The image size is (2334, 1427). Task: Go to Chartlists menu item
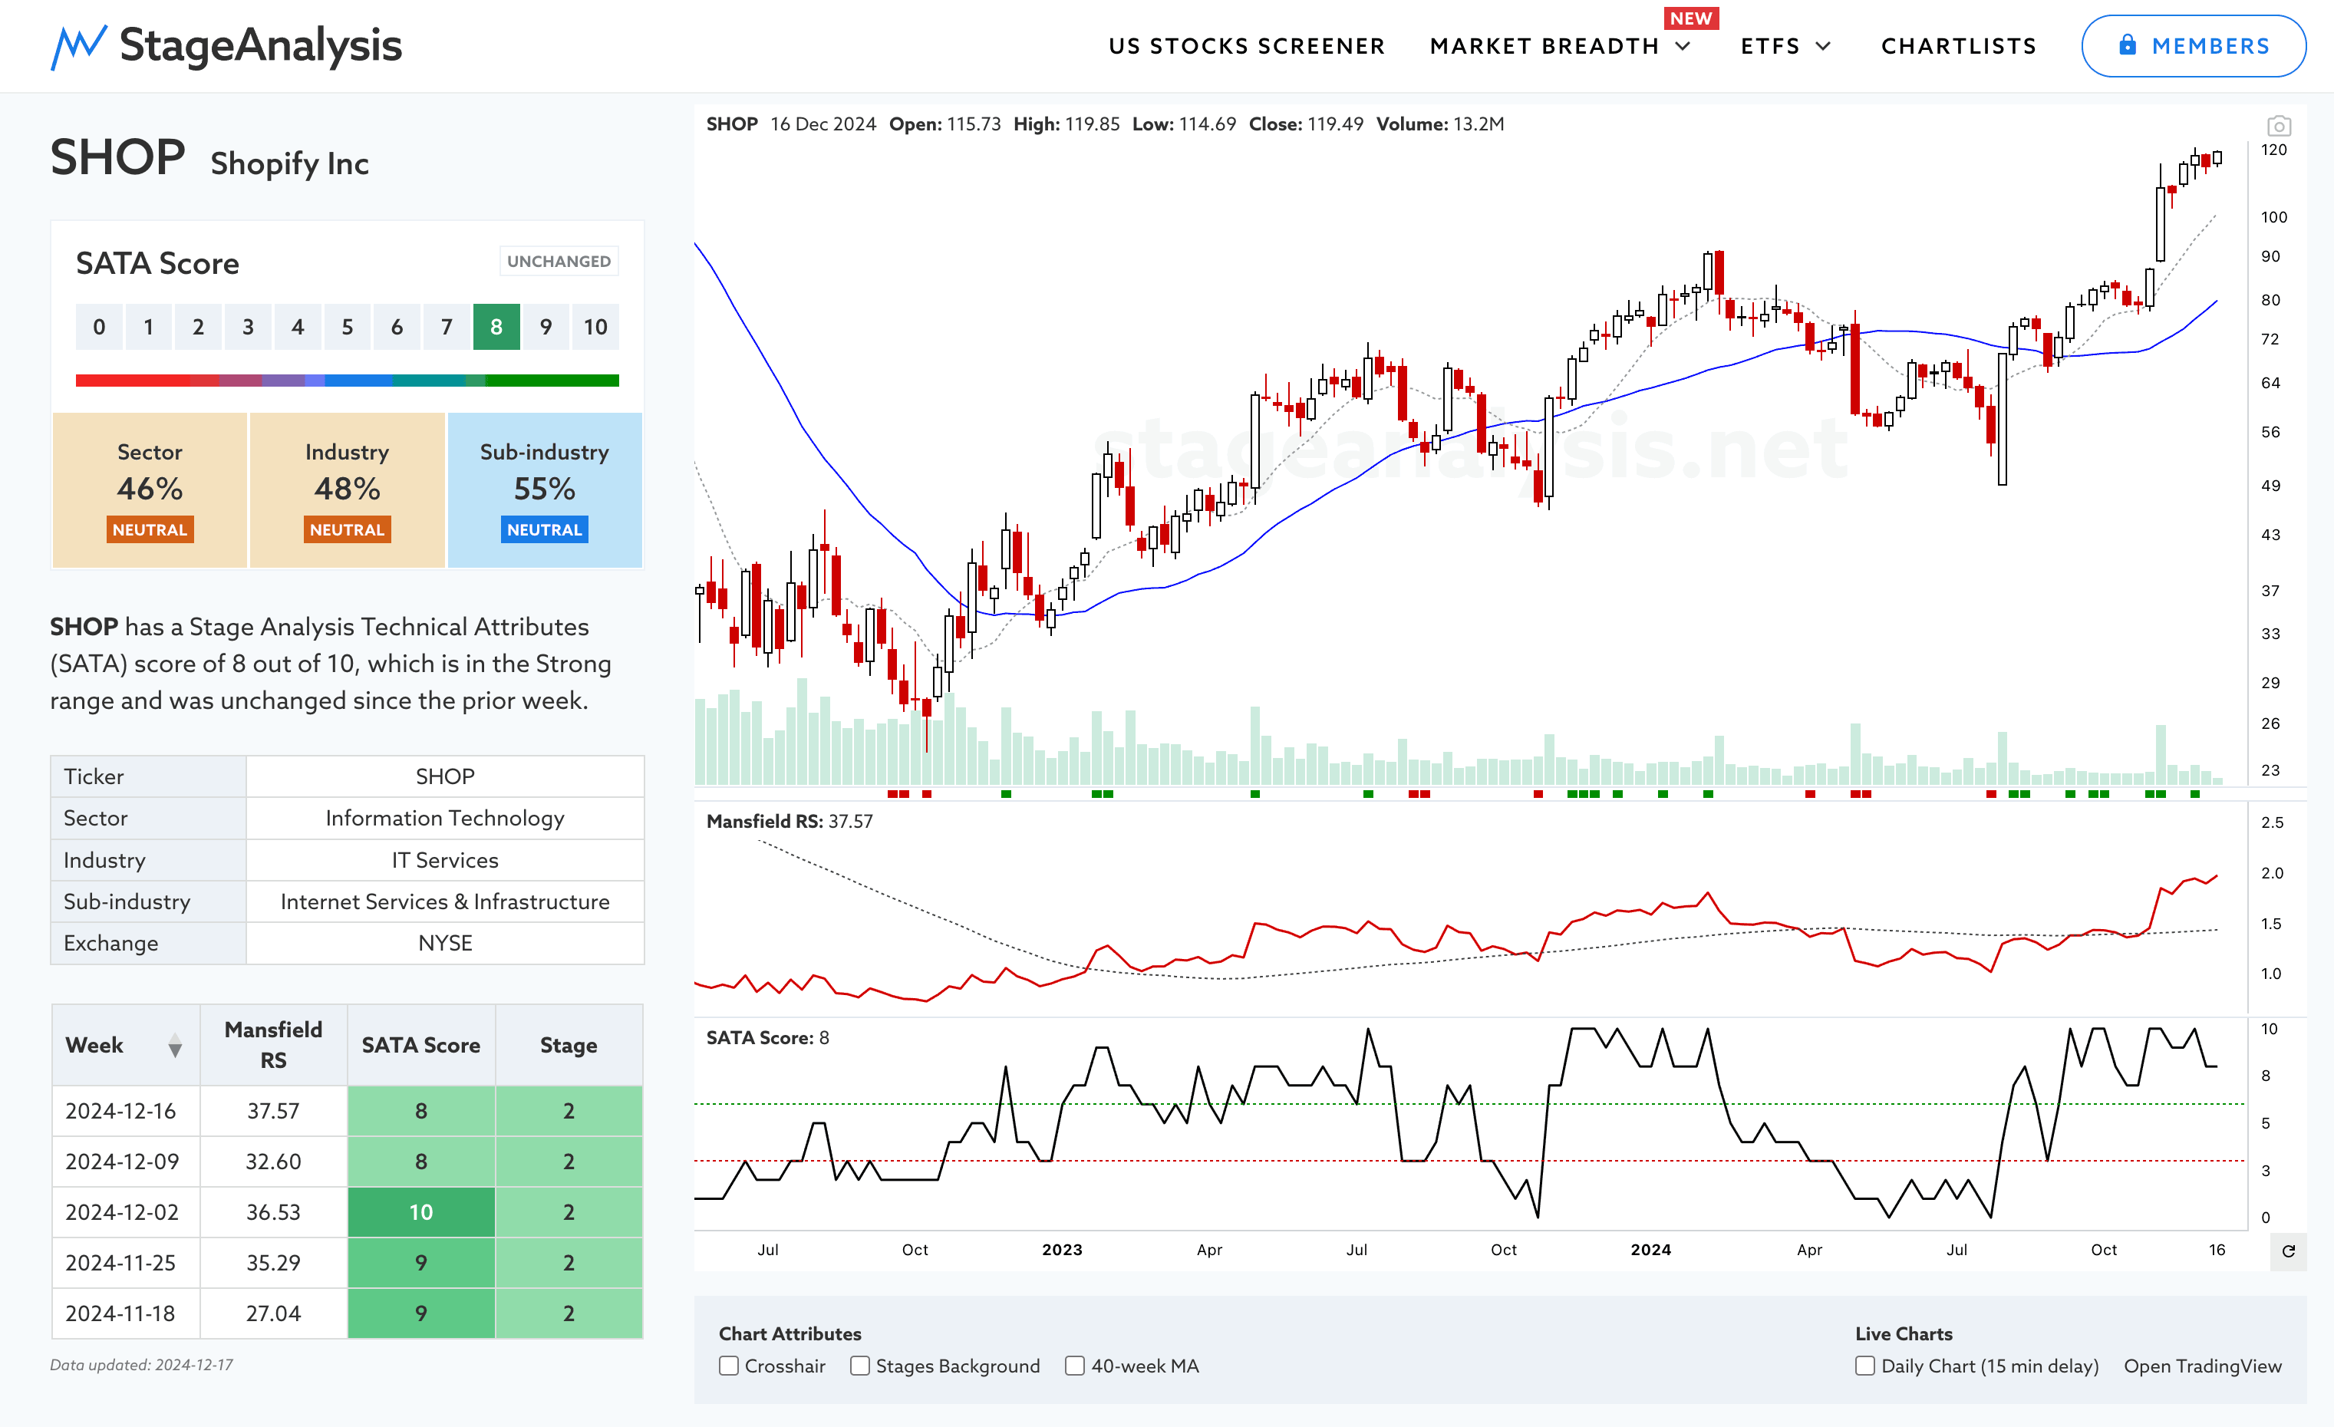(1958, 45)
